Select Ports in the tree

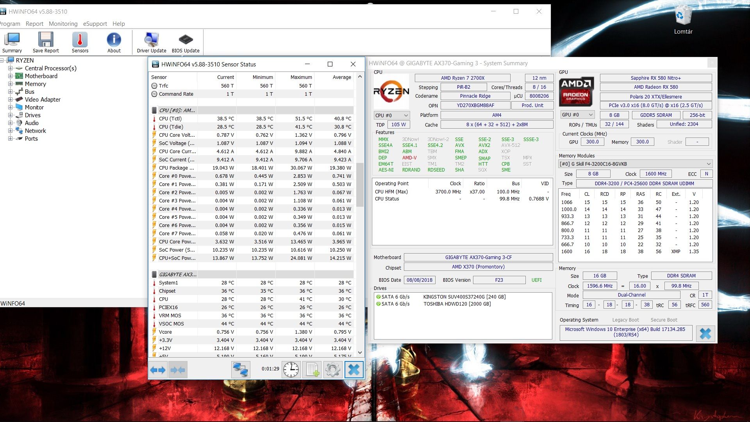(31, 138)
